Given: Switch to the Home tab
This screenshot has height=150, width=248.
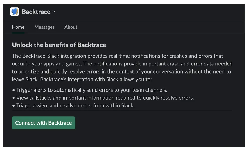Looking at the screenshot, I should 18,27.
